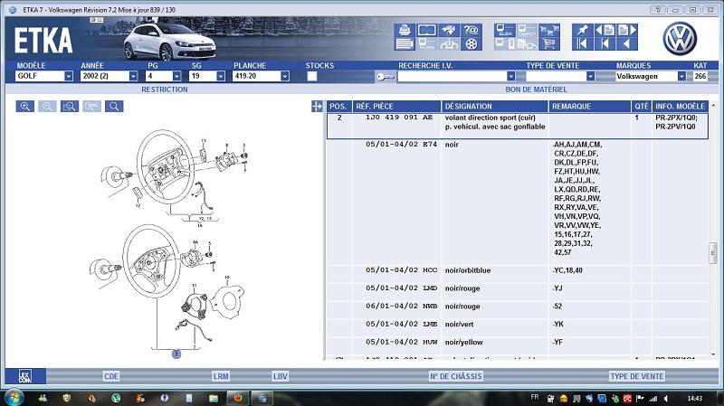Click the POS. column header

tap(338, 106)
